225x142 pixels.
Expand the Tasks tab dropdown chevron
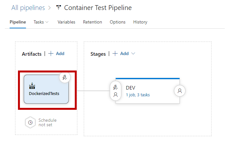coord(47,22)
